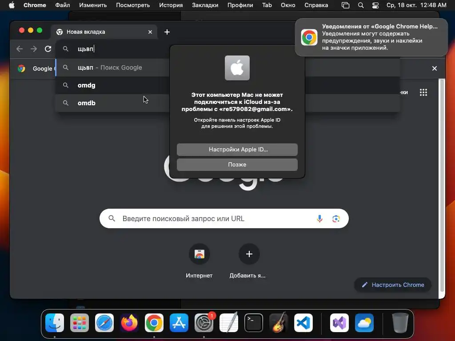
Task: Open a new tab with the plus button
Action: [167, 32]
